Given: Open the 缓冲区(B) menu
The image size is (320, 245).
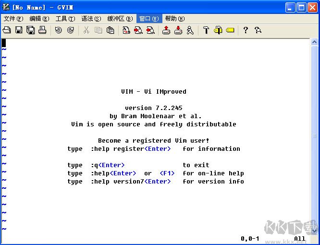Looking at the screenshot, I should tap(120, 19).
